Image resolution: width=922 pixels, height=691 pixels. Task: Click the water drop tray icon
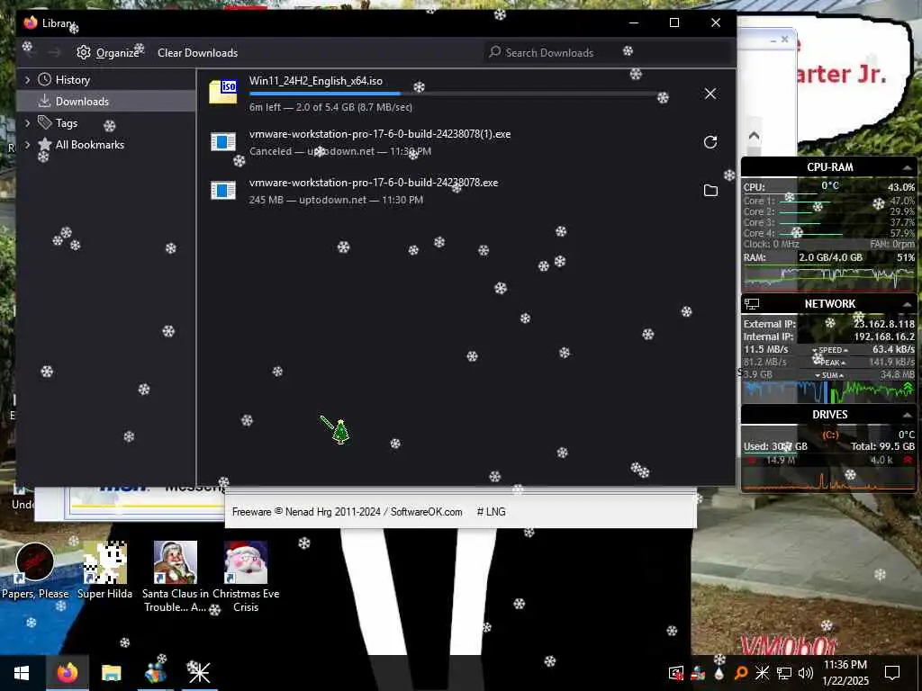point(719,673)
